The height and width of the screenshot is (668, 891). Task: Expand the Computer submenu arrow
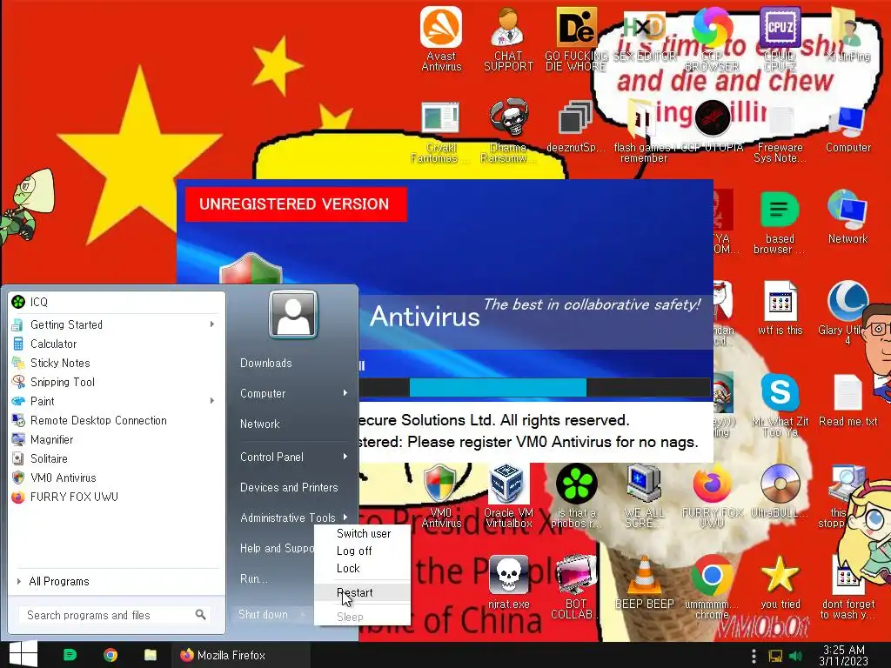click(345, 393)
